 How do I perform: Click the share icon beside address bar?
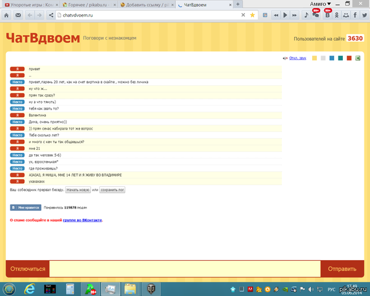click(52, 14)
